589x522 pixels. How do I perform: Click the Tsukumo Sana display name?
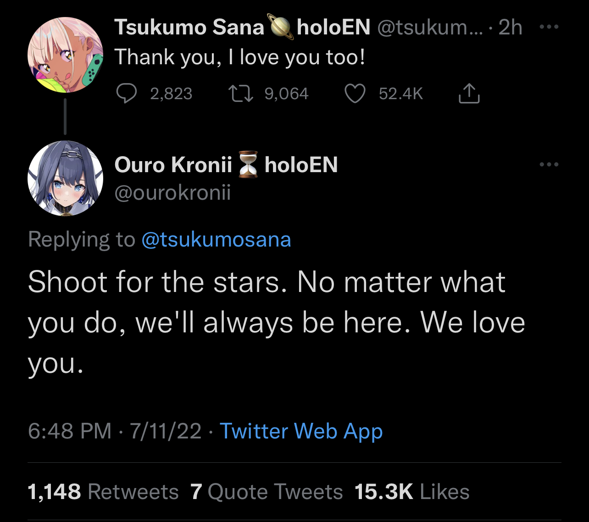click(189, 27)
